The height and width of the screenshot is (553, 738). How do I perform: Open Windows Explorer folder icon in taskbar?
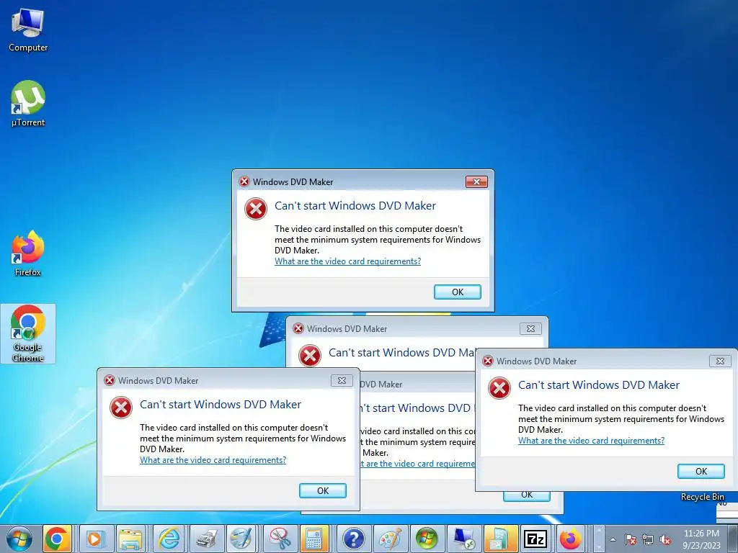pyautogui.click(x=130, y=539)
